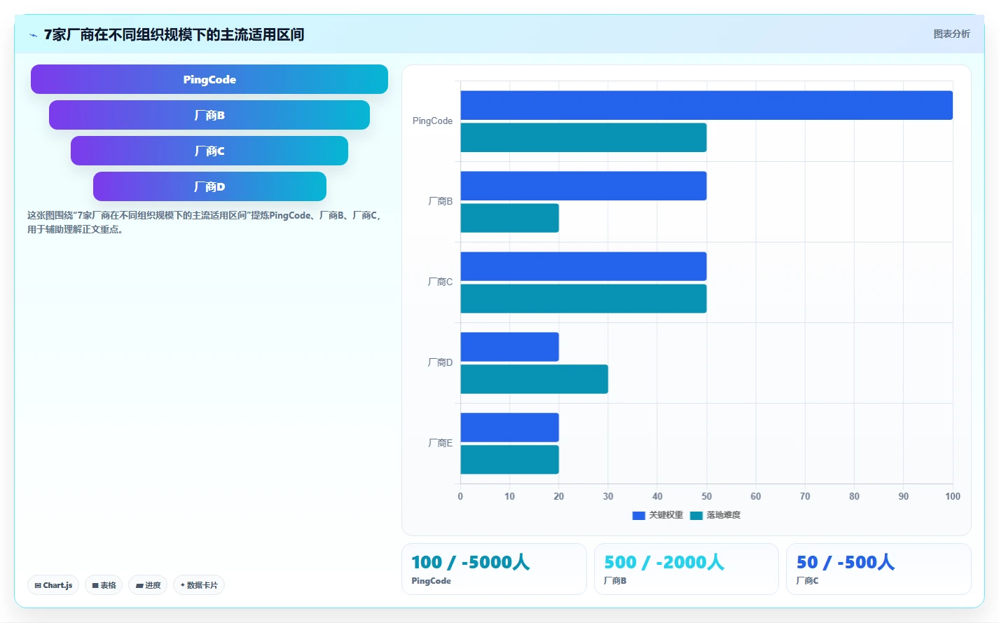Click 厂商E teal 落地难度 bar

point(509,460)
